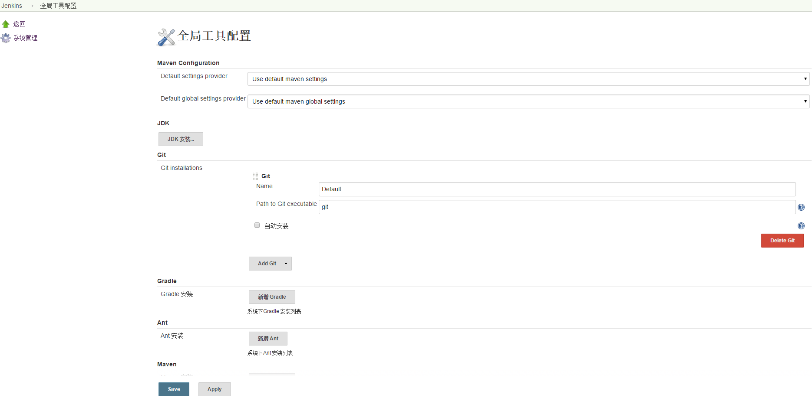Click the 返回 link in sidebar
This screenshot has height=401, width=812.
(20, 24)
